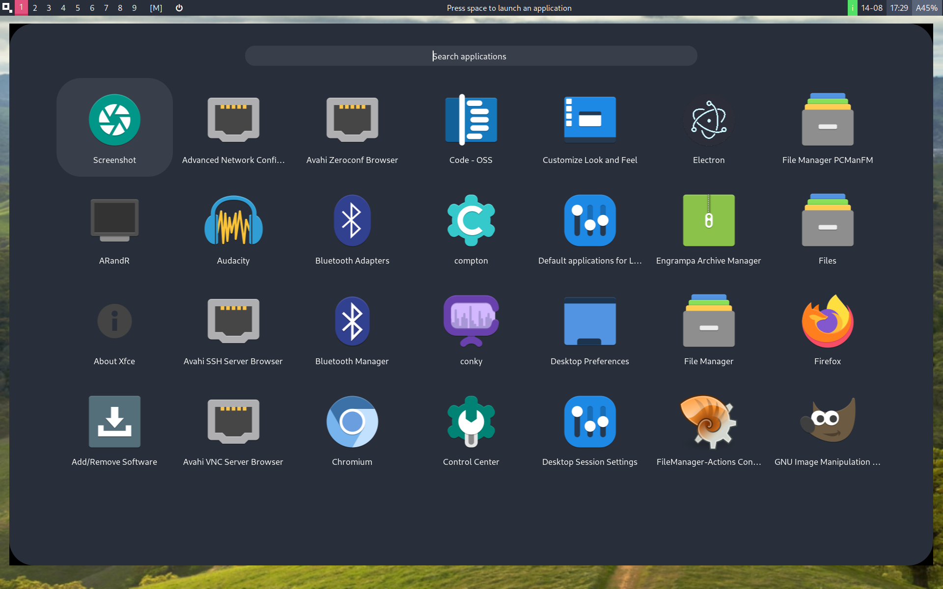Switch to workspace 8
The image size is (943, 589).
[x=120, y=8]
